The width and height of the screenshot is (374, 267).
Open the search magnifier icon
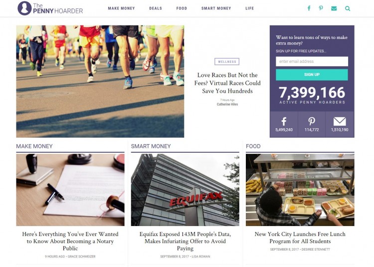coord(348,8)
